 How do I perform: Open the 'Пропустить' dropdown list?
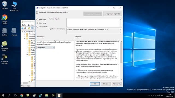[45, 48]
